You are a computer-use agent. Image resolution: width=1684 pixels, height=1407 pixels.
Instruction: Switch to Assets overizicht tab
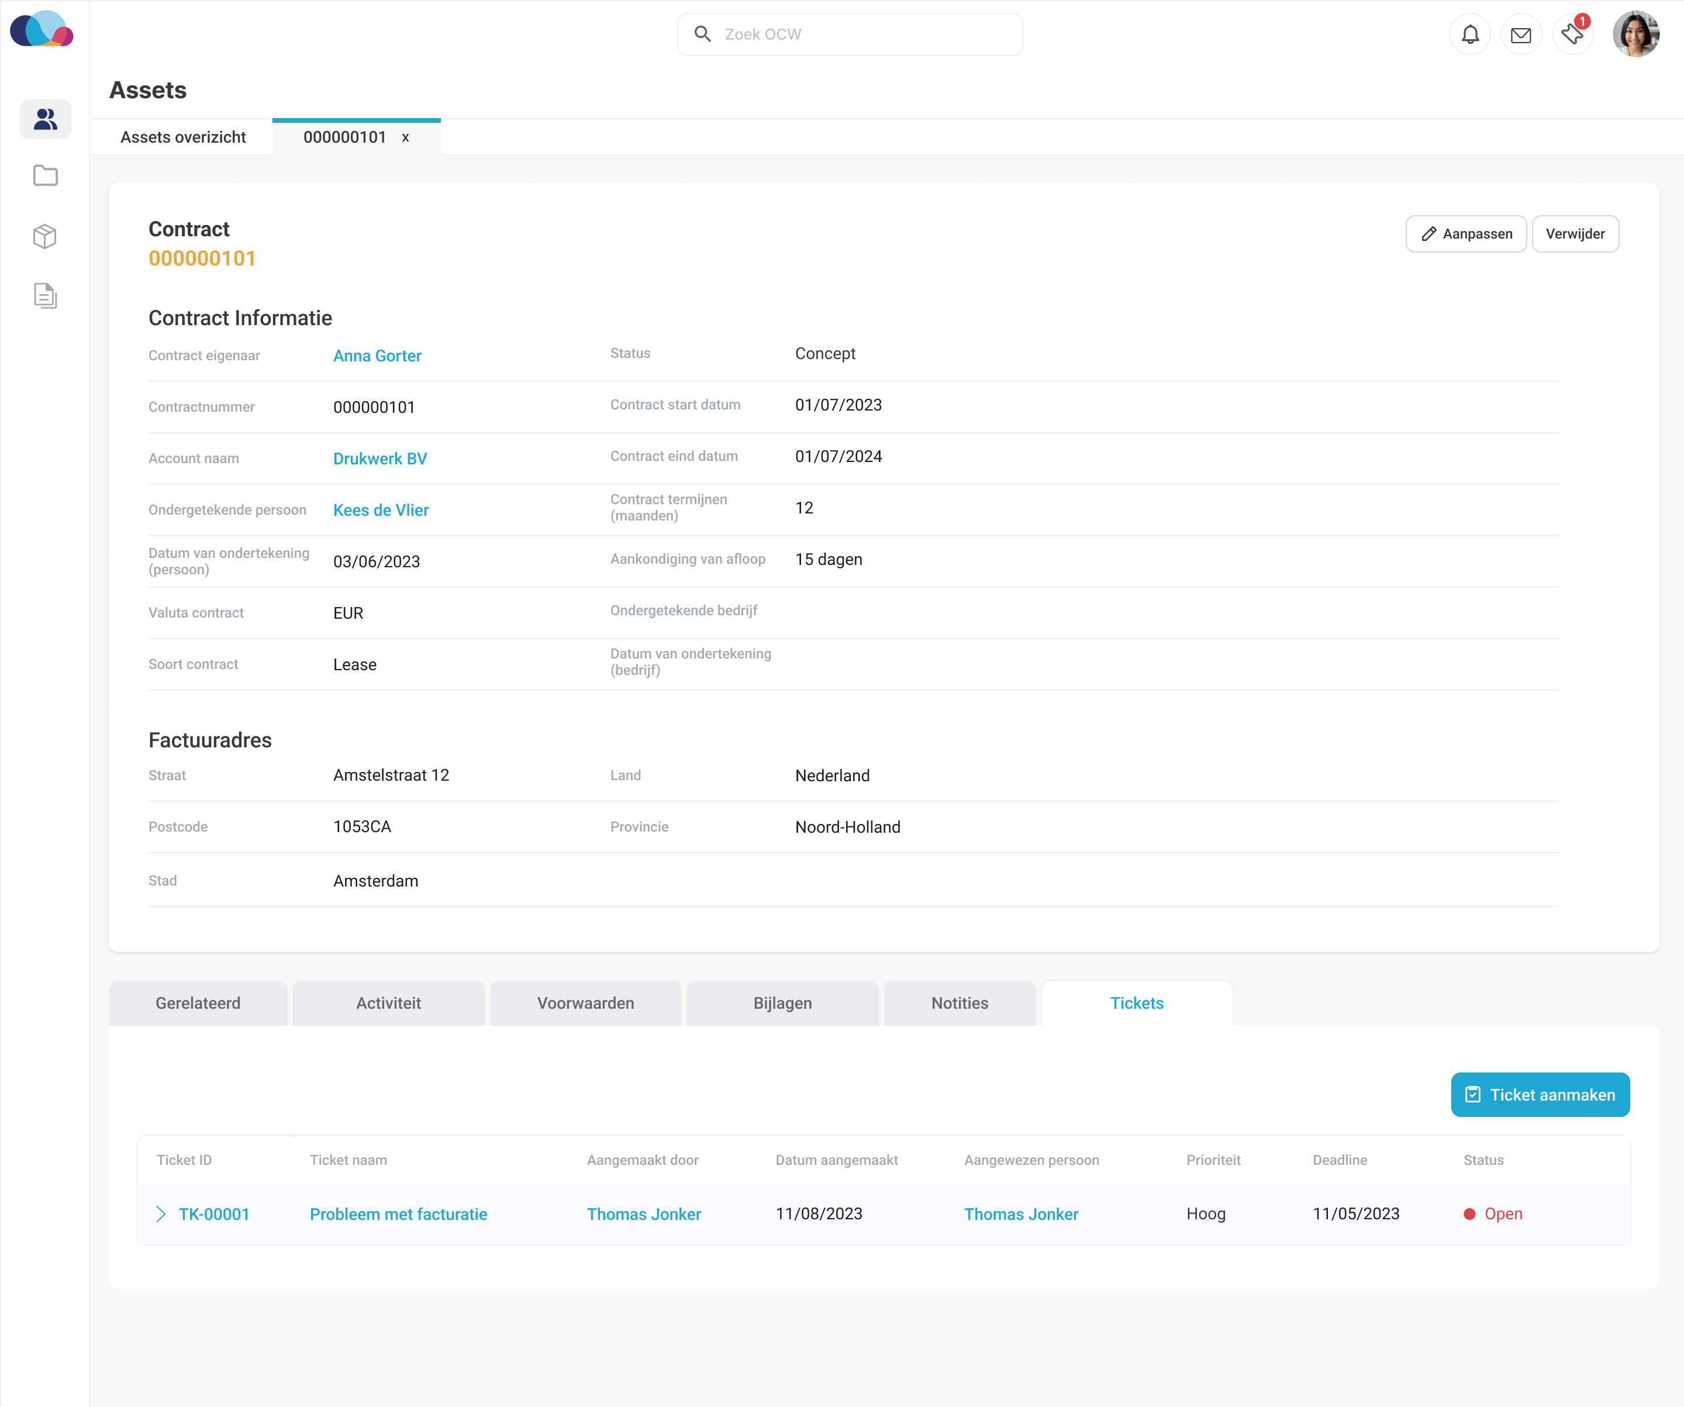(x=183, y=137)
